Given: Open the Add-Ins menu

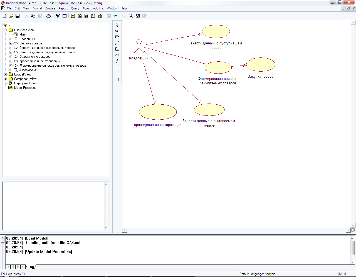Looking at the screenshot, I should (98, 8).
